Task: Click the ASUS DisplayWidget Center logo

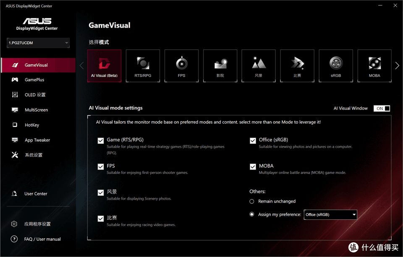Action: 37,24
